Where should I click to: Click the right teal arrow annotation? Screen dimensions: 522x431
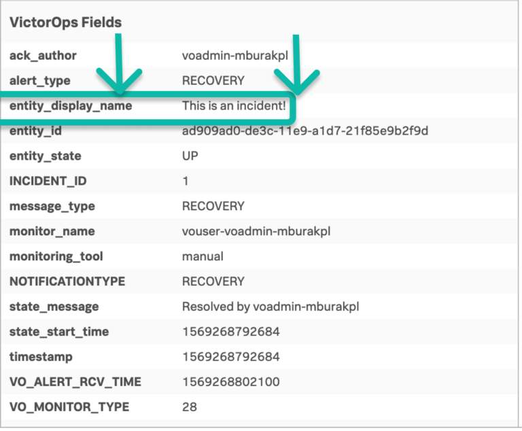point(296,68)
